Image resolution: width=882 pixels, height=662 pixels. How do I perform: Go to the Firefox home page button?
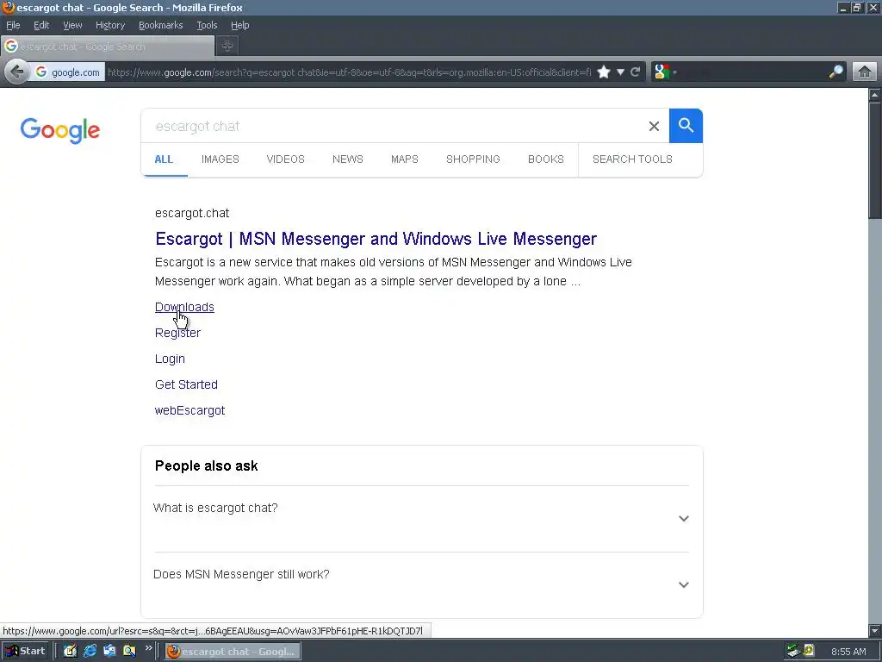coord(865,72)
